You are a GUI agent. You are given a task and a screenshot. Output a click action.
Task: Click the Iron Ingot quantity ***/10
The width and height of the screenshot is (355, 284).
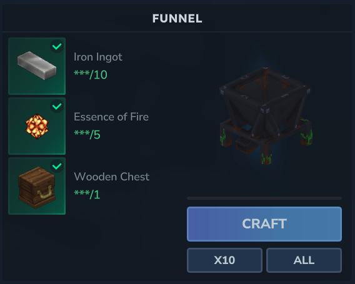[91, 74]
